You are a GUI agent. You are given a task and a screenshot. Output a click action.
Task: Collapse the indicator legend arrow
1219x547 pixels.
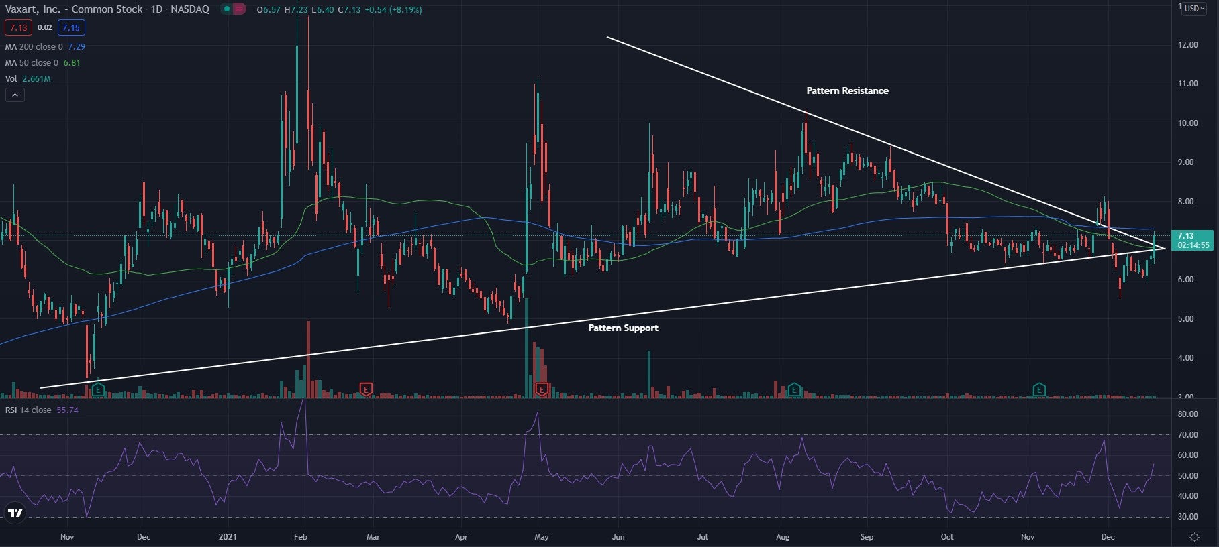(x=15, y=95)
